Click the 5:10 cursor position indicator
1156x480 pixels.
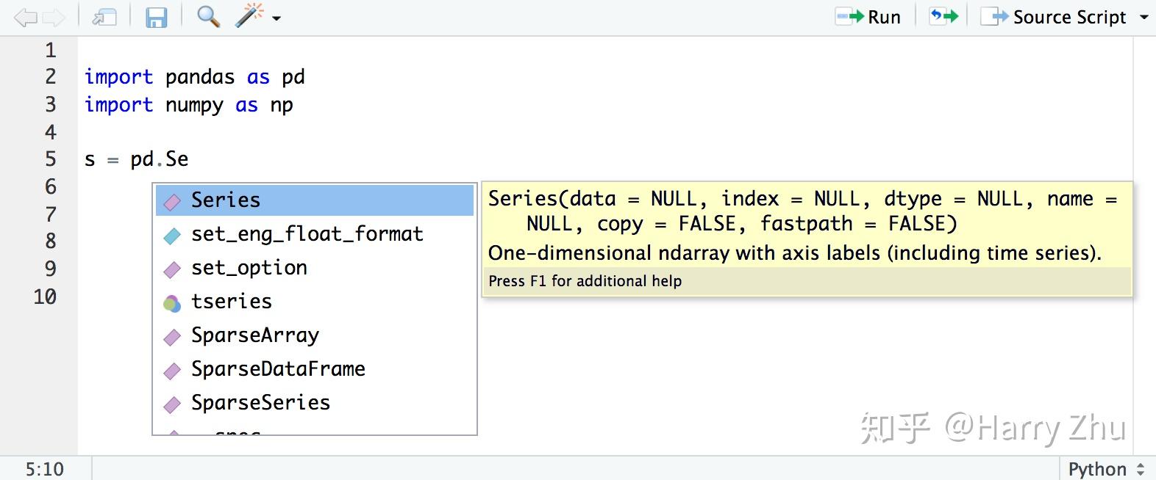point(45,469)
